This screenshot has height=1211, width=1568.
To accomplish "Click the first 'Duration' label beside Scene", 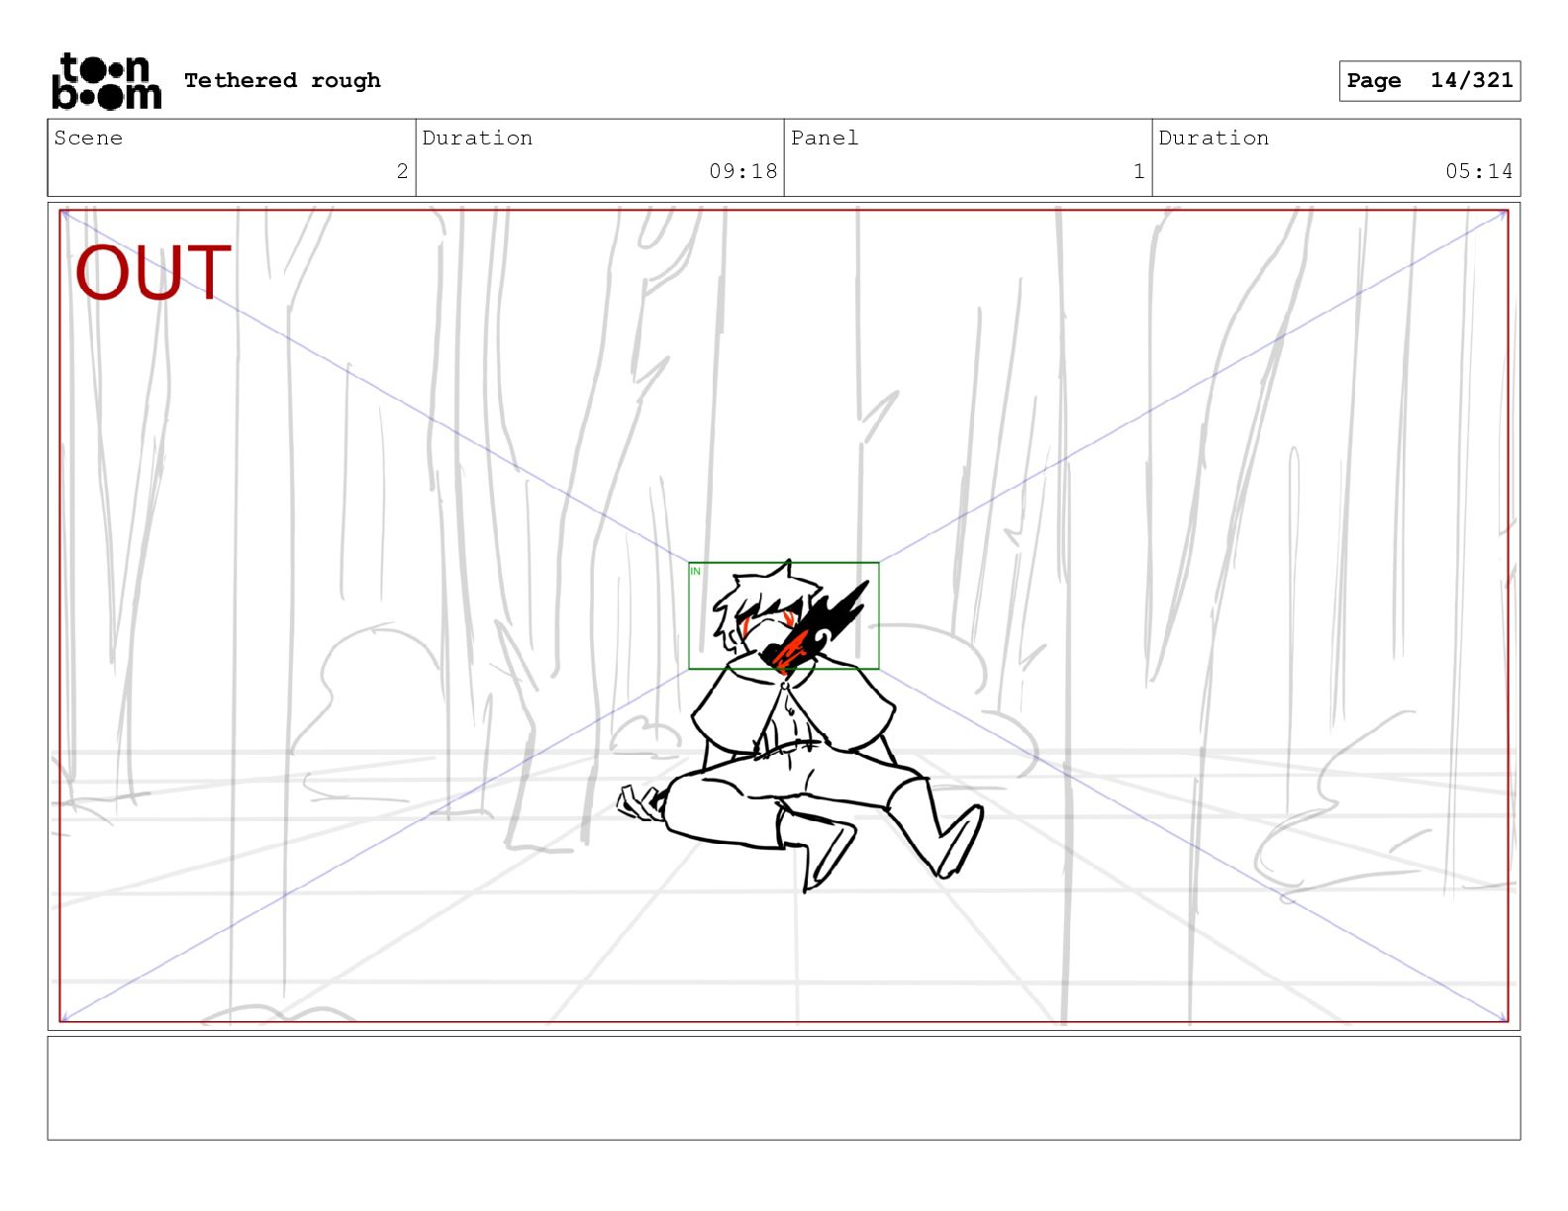I will tap(477, 138).
